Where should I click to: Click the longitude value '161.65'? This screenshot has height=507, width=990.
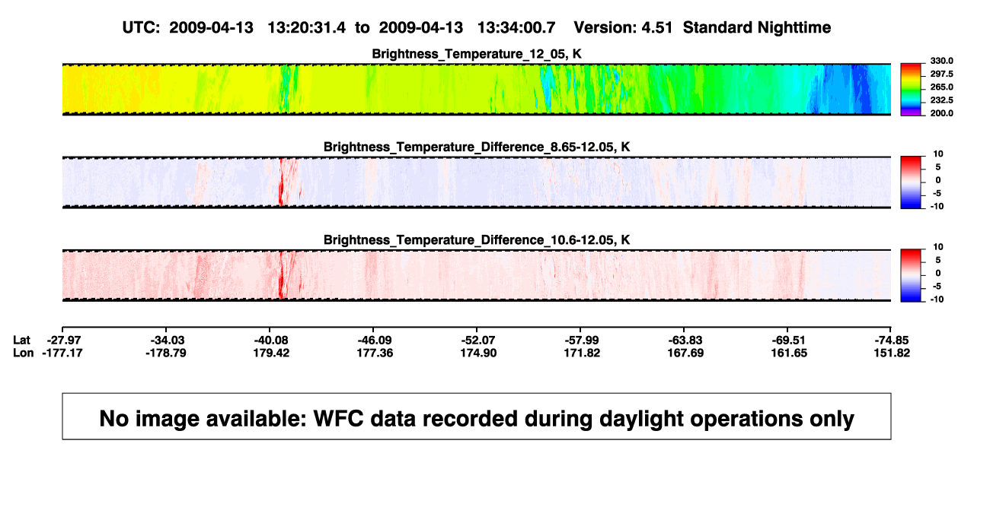(789, 353)
